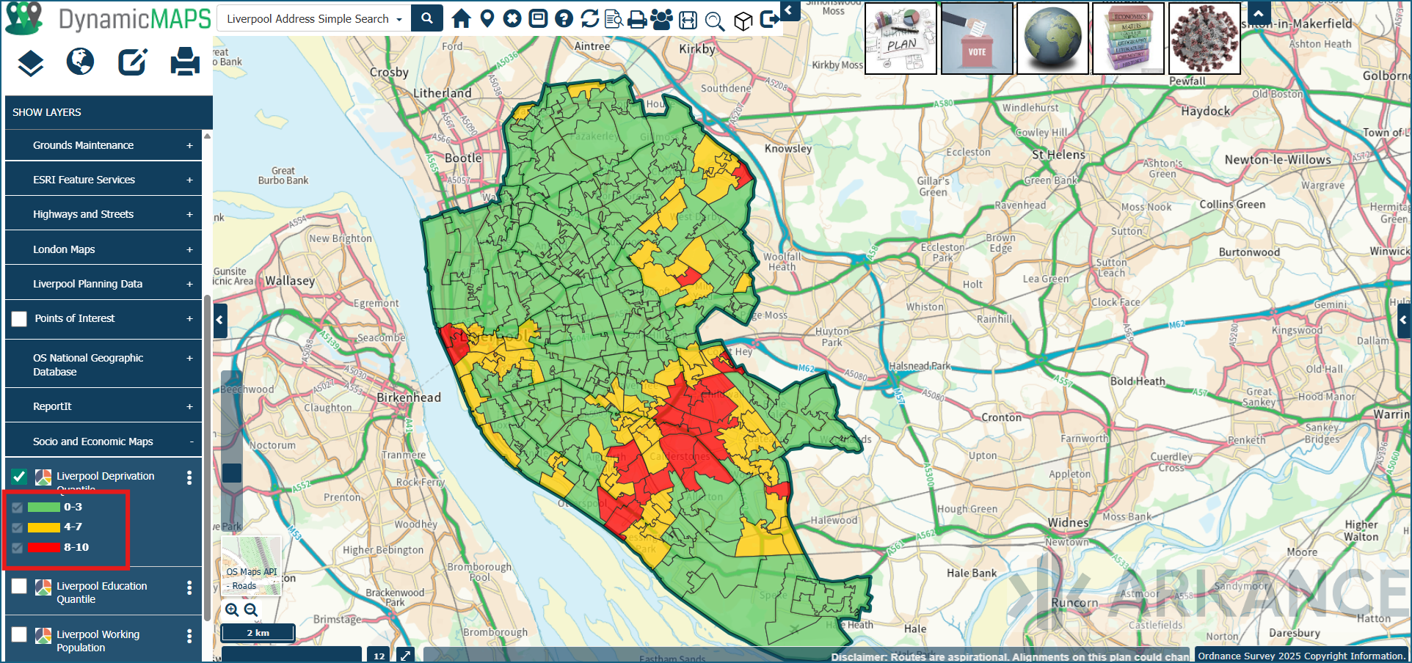Open the help question mark icon
1412x663 pixels.
coord(564,18)
